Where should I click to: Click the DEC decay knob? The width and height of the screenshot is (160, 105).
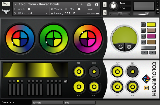94,72
